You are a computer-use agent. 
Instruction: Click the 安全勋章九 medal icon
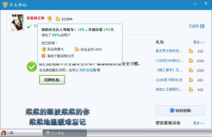point(44,49)
